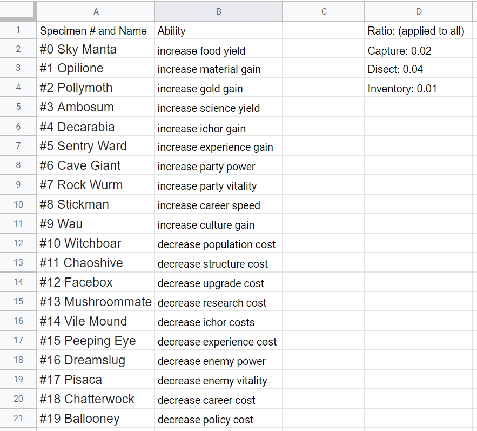Select cell 'increase gold gain'
477x431 pixels.
tap(218, 88)
